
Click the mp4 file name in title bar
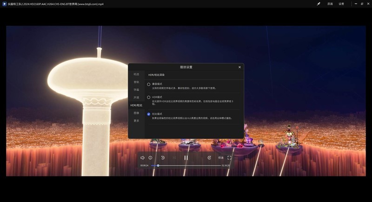[56, 4]
